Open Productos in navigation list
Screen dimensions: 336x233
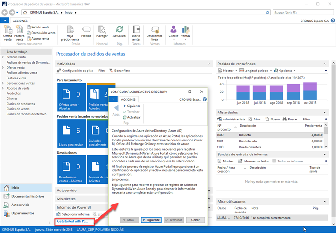point(13,93)
